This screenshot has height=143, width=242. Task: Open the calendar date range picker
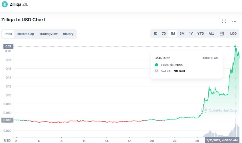click(x=222, y=33)
